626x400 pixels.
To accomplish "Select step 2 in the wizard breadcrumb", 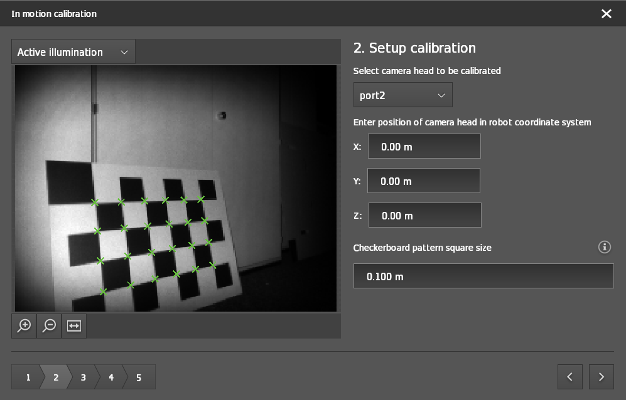I will 55,377.
